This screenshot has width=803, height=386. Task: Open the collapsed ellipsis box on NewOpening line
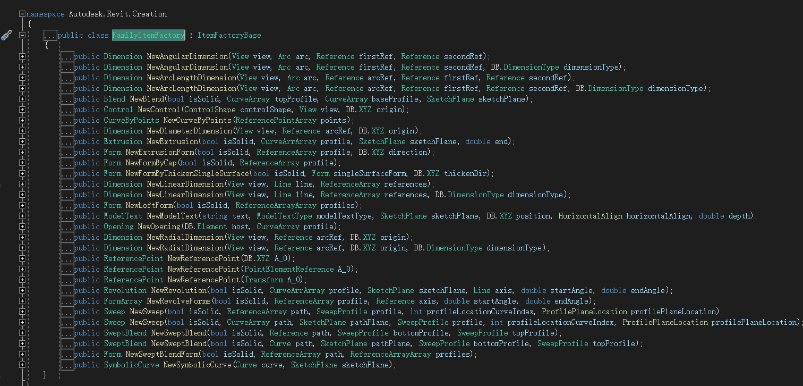coord(67,227)
